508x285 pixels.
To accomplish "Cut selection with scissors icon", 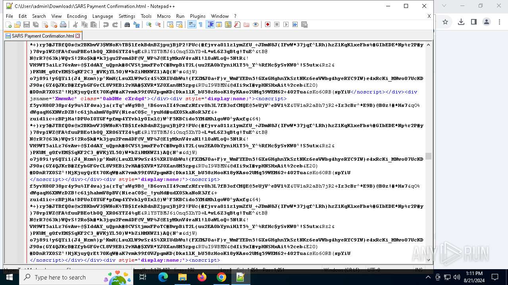I will tap(75, 25).
